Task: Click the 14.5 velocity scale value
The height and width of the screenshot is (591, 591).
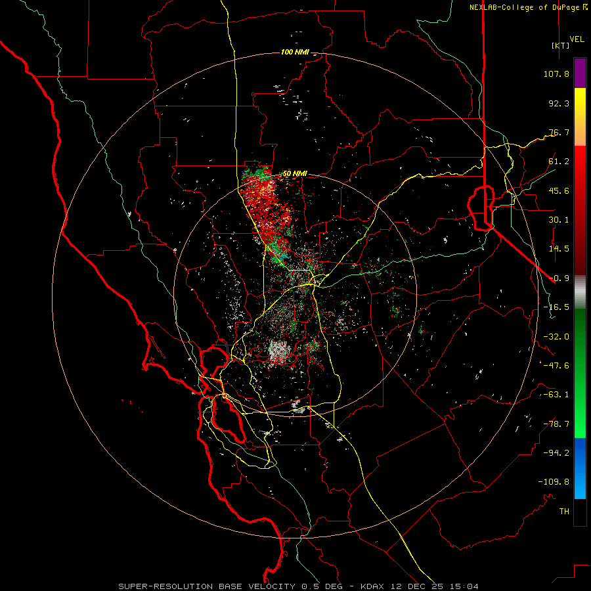Action: (x=559, y=249)
